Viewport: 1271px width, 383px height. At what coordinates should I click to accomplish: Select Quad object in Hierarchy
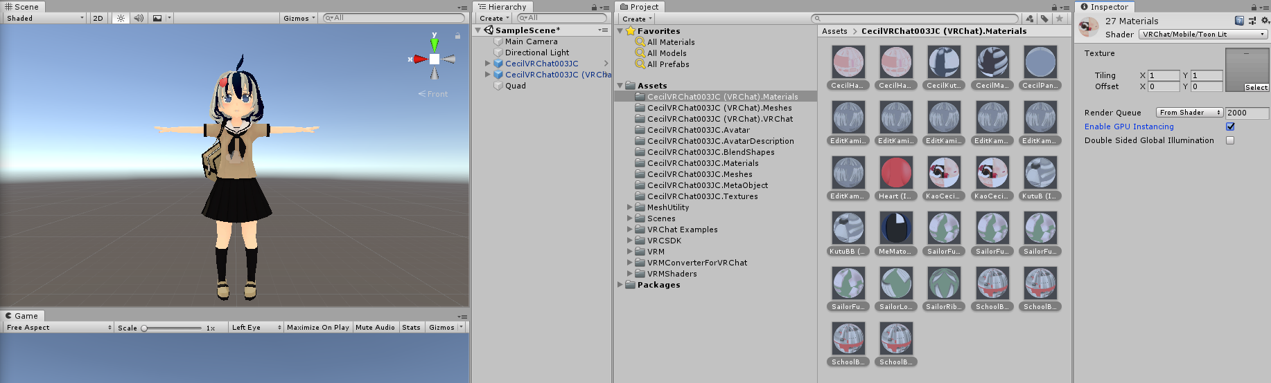pyautogui.click(x=515, y=86)
